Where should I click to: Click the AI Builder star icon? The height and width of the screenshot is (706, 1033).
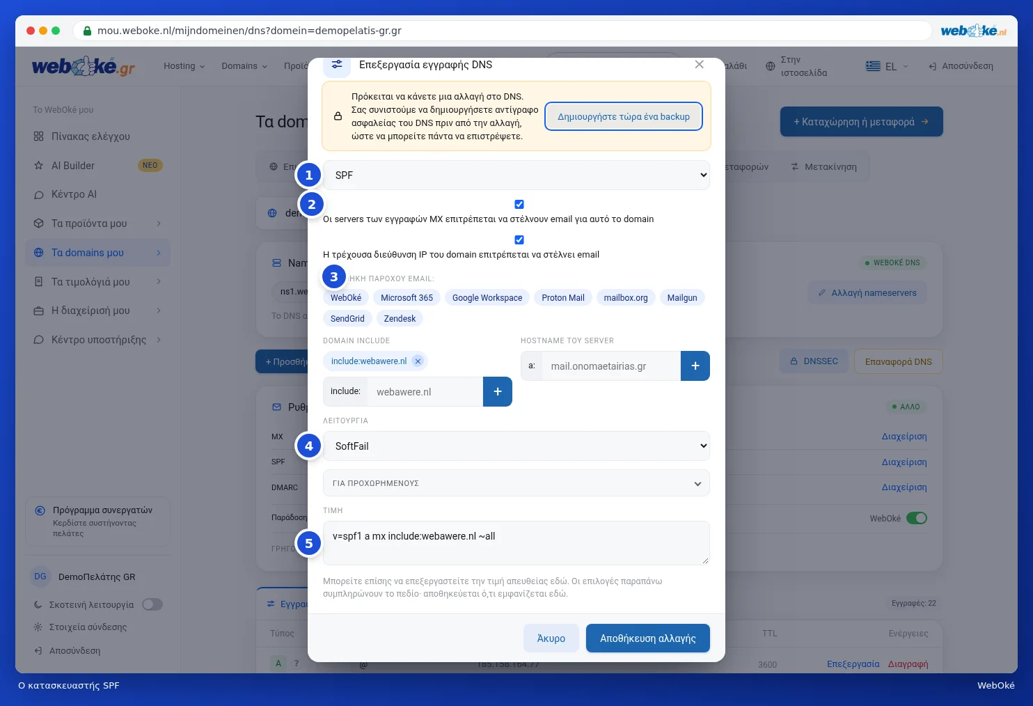[x=39, y=166]
